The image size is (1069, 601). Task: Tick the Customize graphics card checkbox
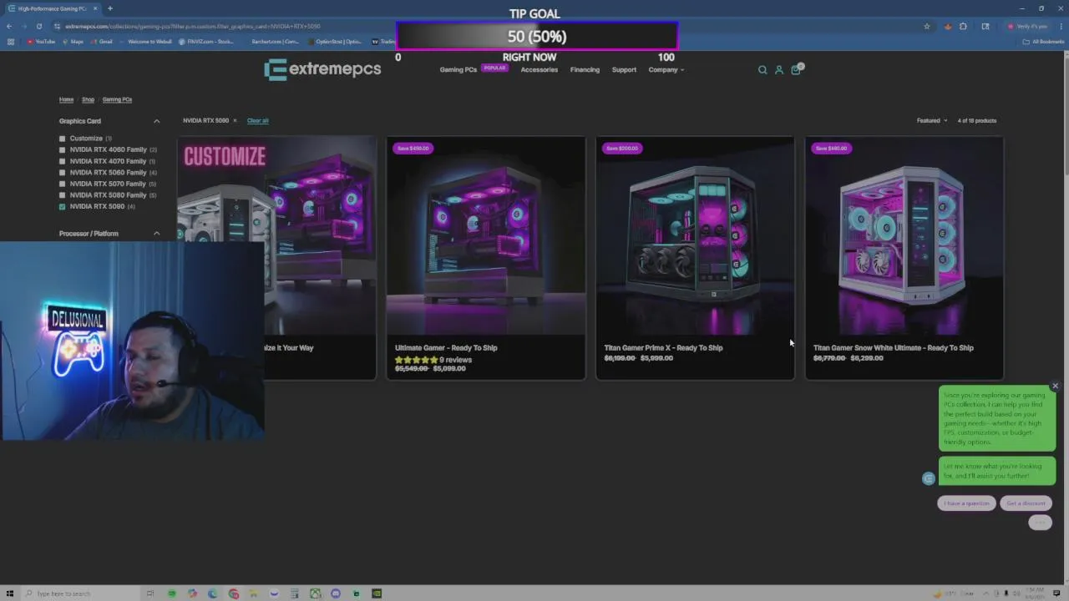(62, 139)
